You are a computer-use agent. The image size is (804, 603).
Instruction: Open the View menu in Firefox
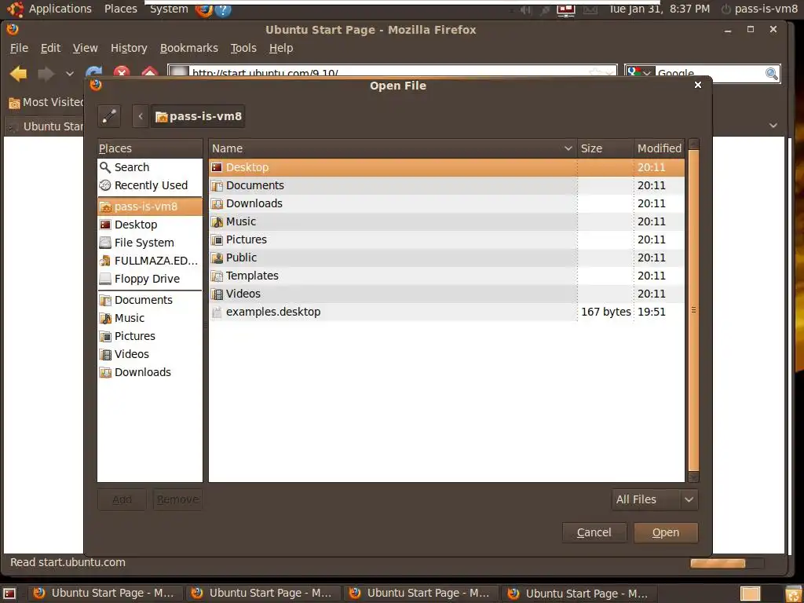pos(85,48)
